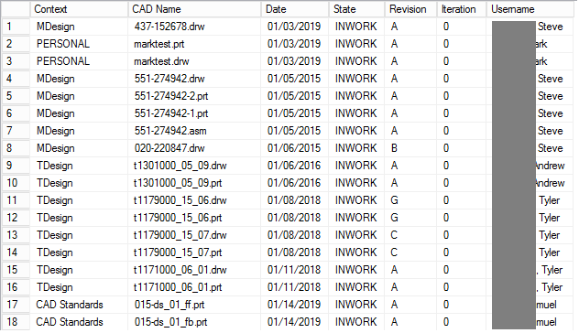Click the 437-152678.drw CAD name cell
The height and width of the screenshot is (333, 579).
point(194,27)
